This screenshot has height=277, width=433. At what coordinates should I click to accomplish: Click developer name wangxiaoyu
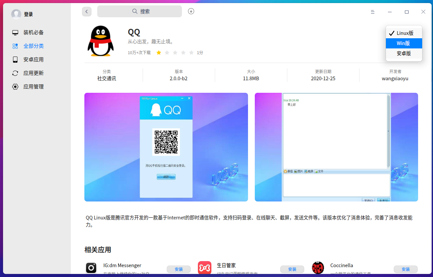395,79
